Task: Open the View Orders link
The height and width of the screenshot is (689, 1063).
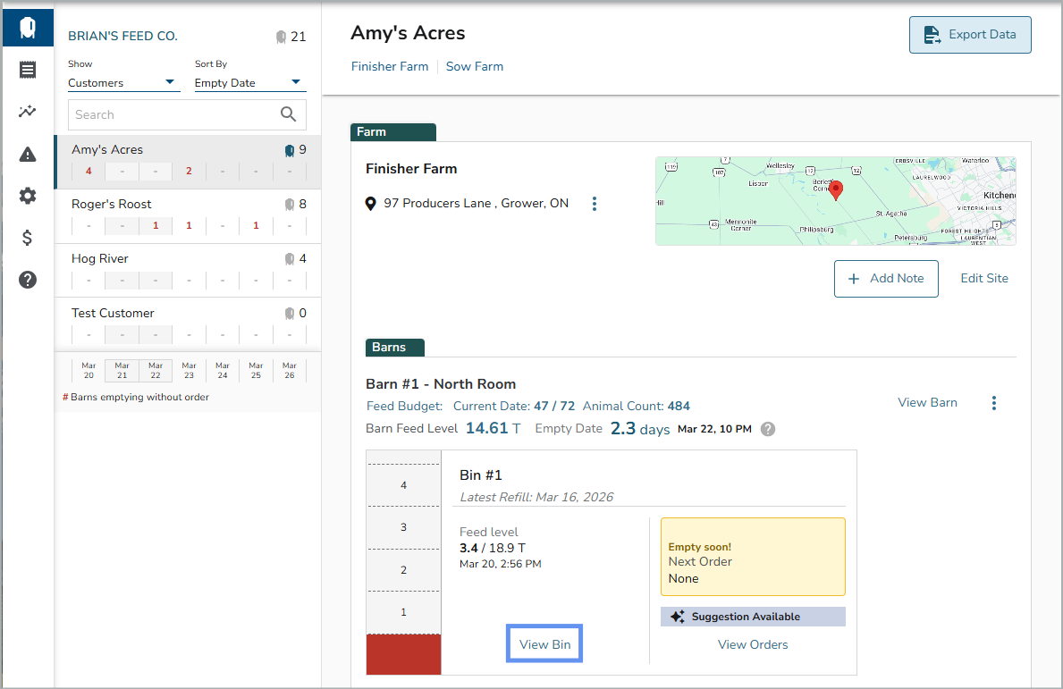Action: (753, 644)
